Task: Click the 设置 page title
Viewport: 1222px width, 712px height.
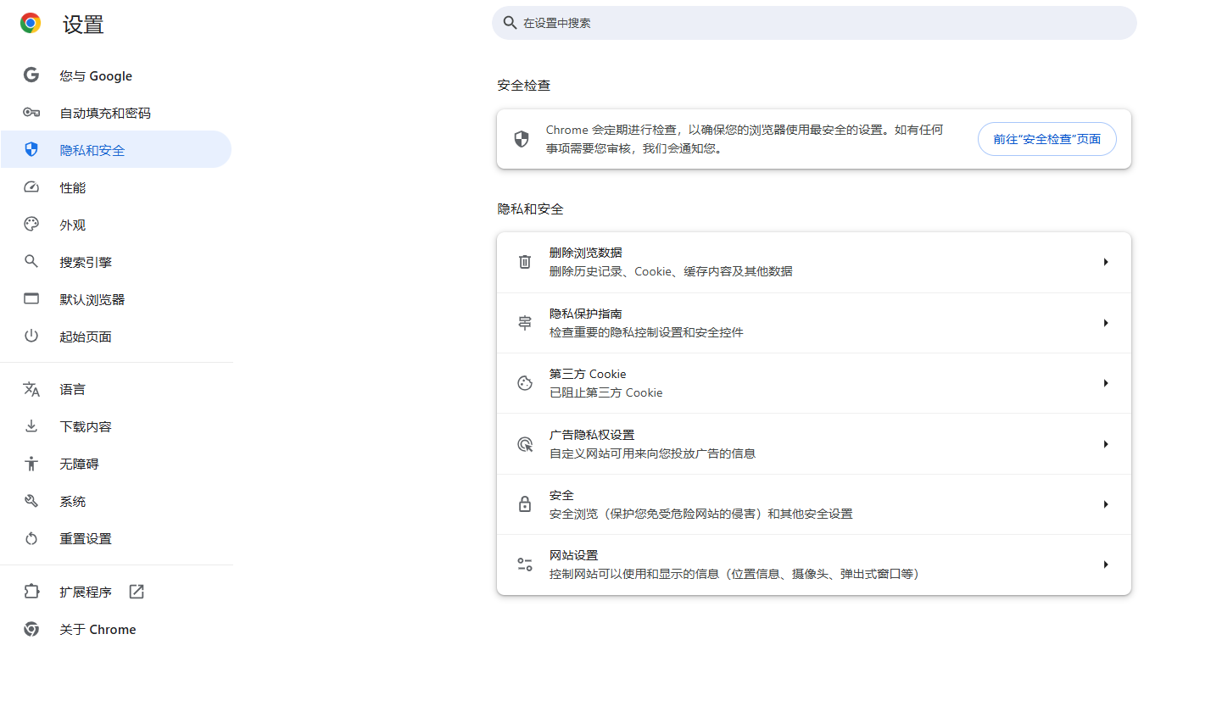Action: [83, 25]
